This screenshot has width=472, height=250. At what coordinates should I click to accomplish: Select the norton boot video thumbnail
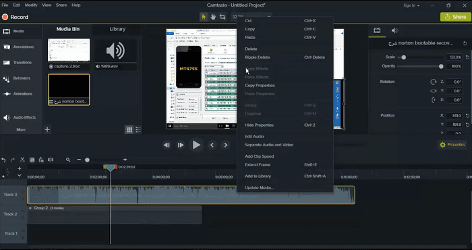(69, 90)
